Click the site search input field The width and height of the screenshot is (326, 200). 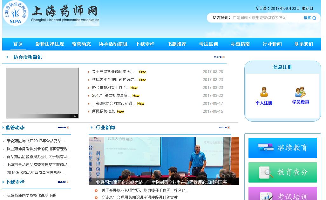click(263, 18)
